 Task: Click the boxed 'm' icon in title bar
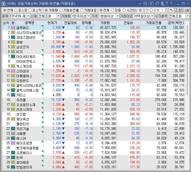pos(145,4)
